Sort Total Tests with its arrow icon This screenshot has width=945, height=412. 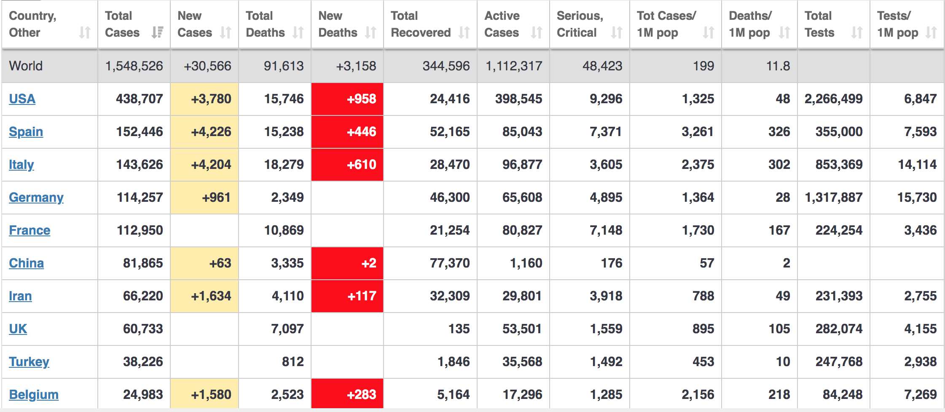click(x=857, y=32)
